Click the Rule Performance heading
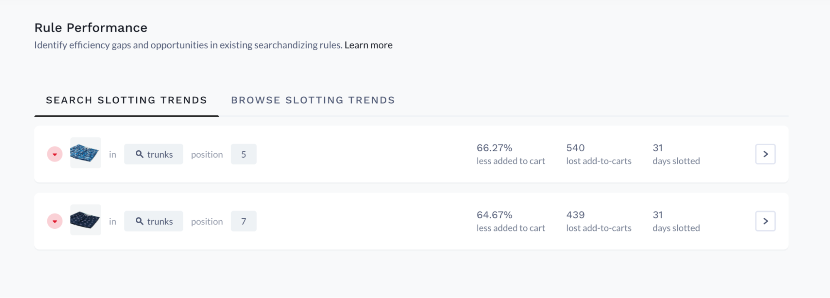 pos(91,27)
